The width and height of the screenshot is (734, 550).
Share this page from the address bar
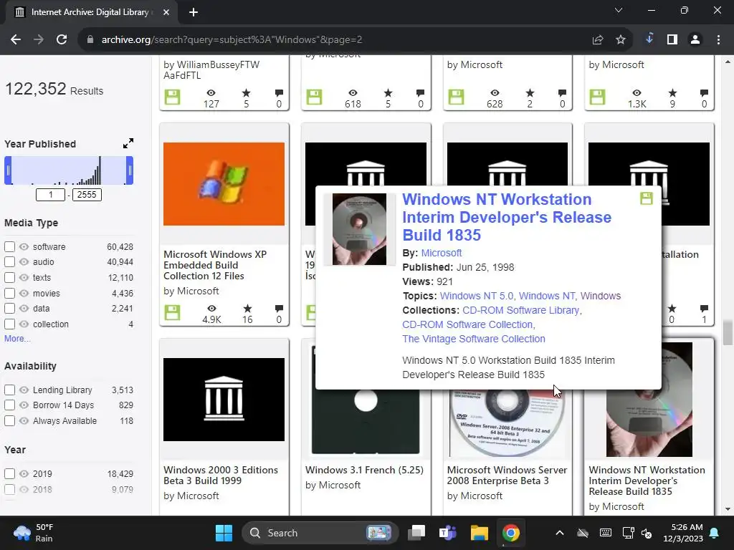(x=597, y=40)
